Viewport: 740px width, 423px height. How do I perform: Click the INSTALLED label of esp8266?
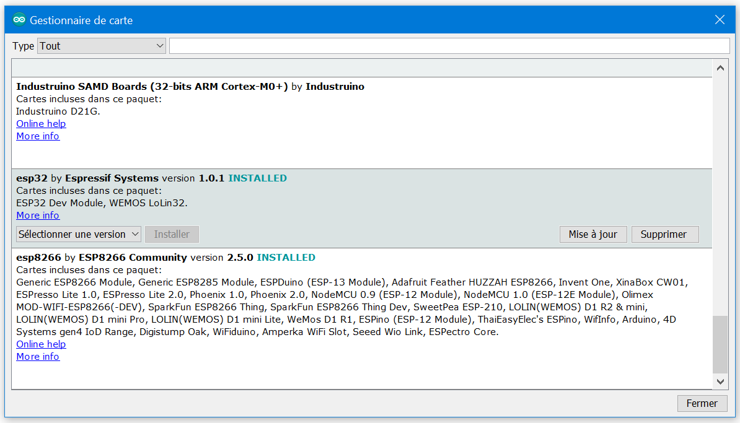point(286,258)
